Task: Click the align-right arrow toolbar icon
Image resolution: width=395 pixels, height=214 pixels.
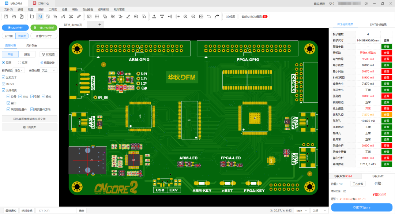Action: pos(178,16)
